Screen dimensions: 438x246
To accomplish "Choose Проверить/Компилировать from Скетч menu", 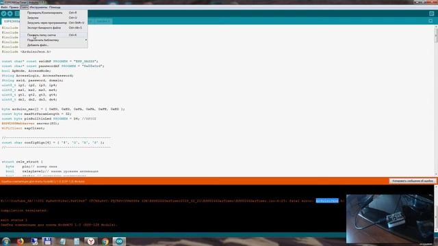I will pyautogui.click(x=53, y=12).
